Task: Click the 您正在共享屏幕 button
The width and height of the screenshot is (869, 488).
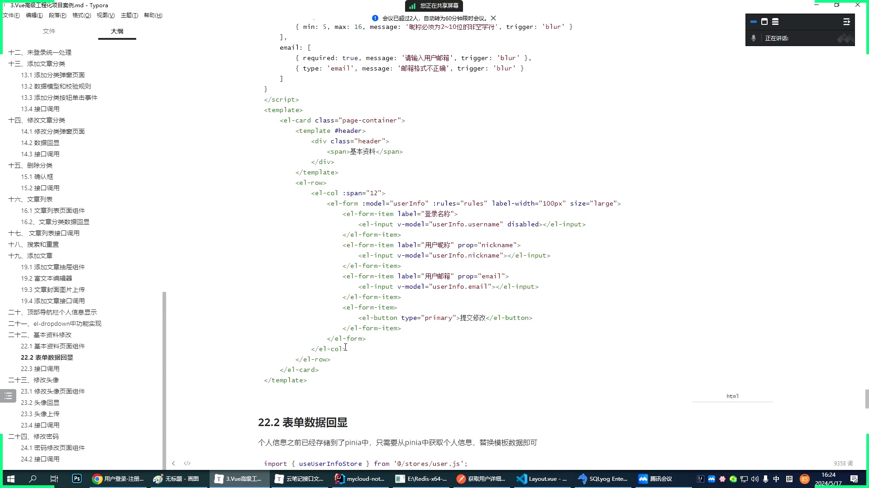Action: click(x=434, y=6)
